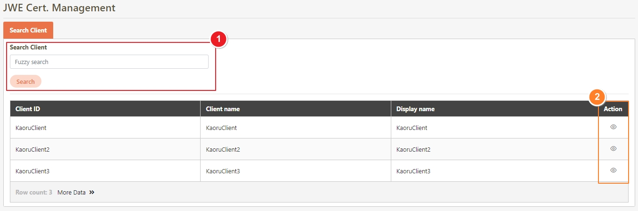
Task: Load more rows with More Data link
Action: point(72,193)
